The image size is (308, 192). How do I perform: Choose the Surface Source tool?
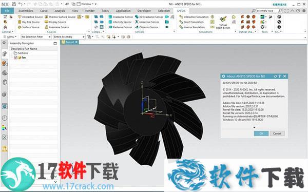[29, 27]
